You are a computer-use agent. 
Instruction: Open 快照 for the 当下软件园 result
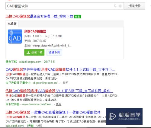tap(59, 104)
